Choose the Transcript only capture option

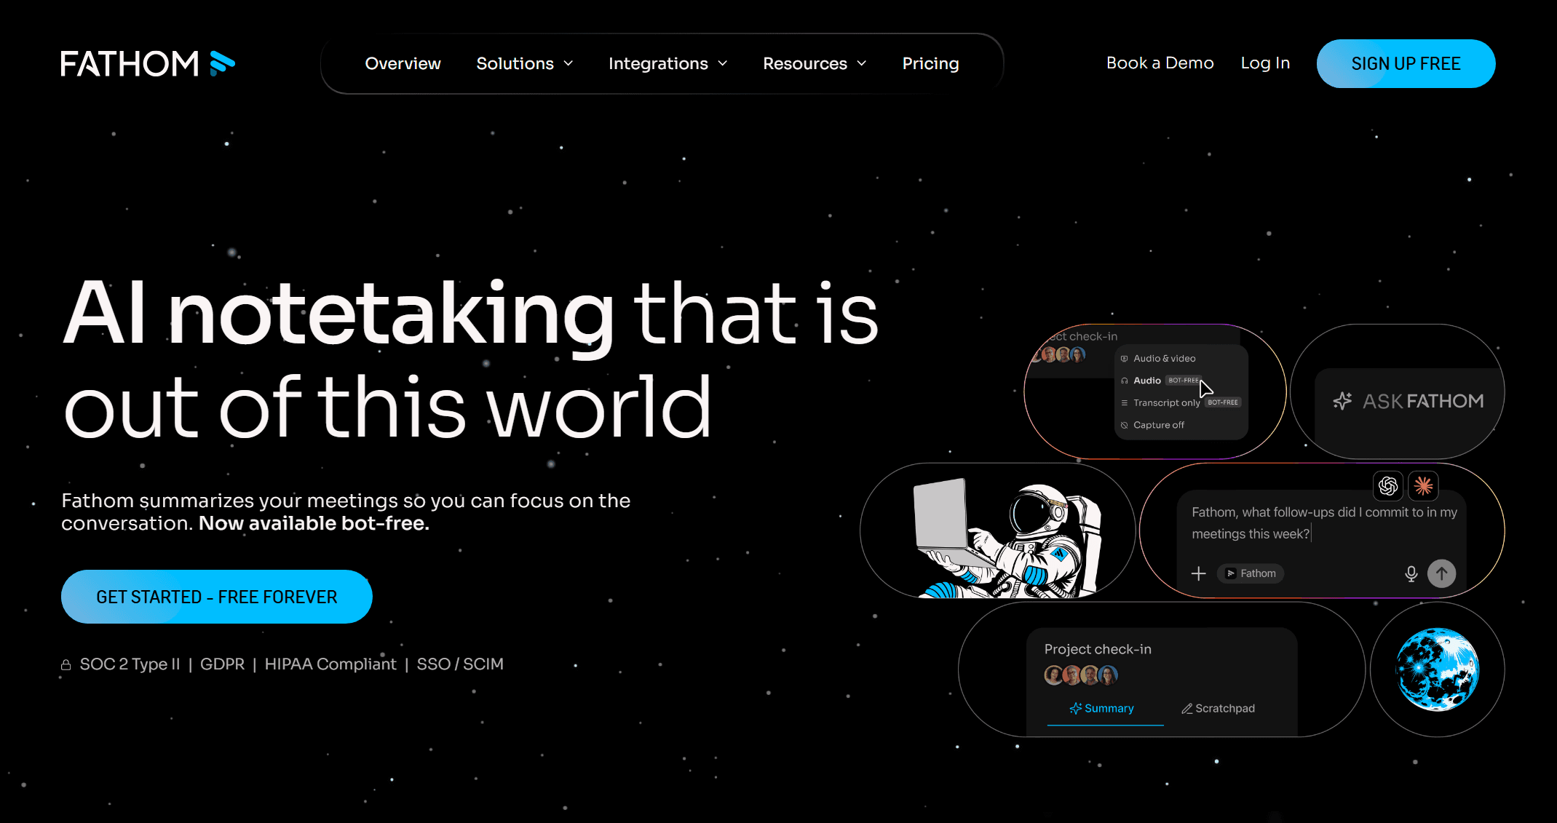1166,403
